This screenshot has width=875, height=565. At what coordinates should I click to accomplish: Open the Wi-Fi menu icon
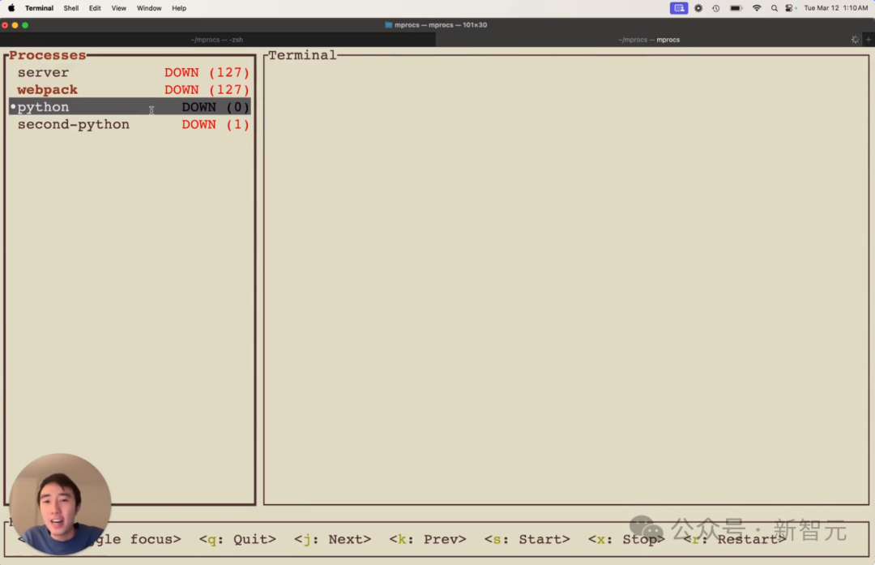757,8
